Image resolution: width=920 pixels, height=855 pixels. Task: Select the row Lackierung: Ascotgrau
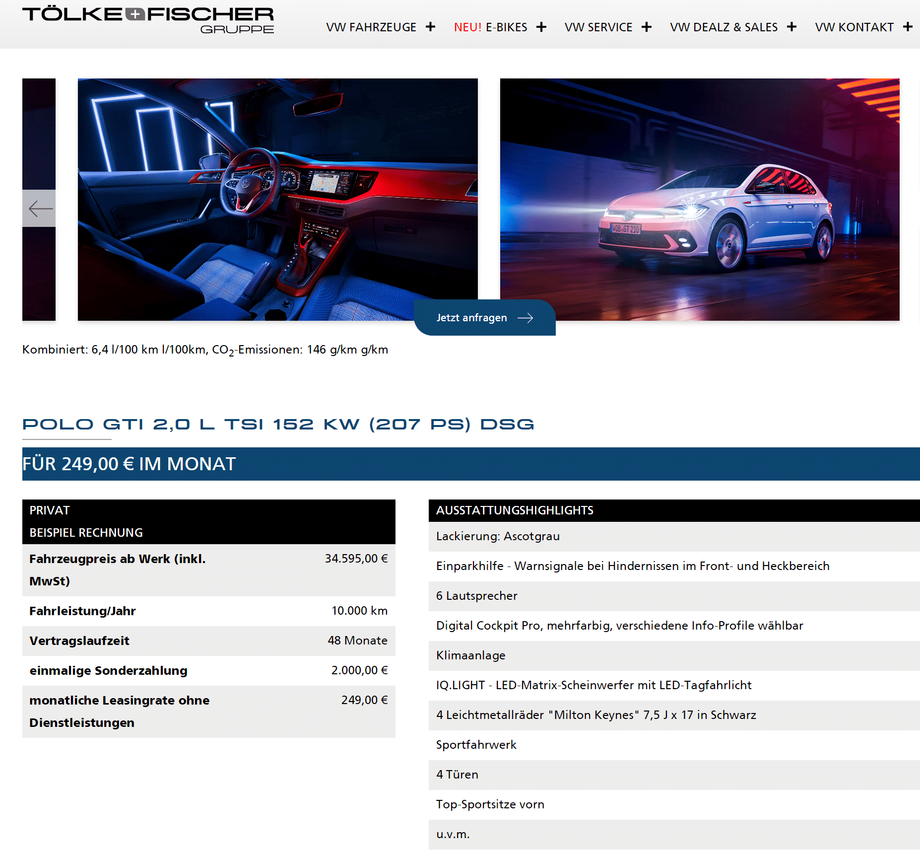point(674,537)
